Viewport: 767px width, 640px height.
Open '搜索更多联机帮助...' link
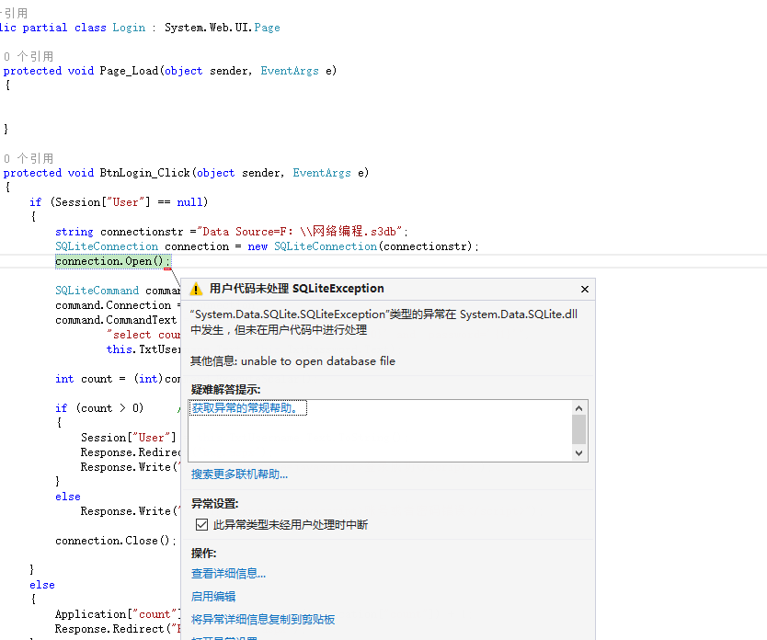239,474
